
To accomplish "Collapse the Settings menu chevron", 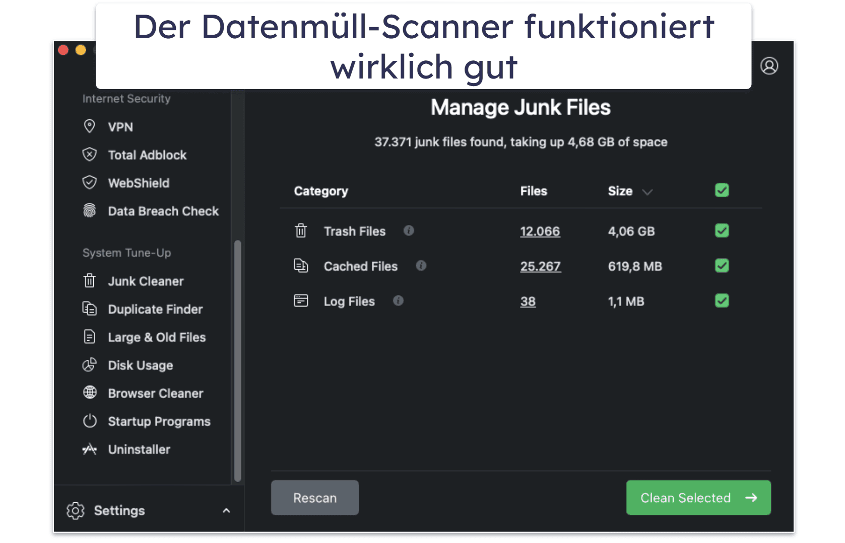I will coord(226,510).
